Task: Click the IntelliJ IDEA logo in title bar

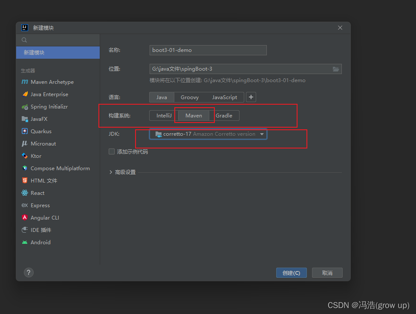Action: [25, 28]
